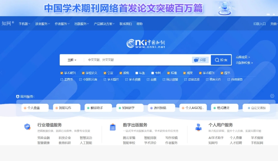Uncheck the 报纸 checkbox
The height and width of the screenshot is (161, 278).
[121, 73]
